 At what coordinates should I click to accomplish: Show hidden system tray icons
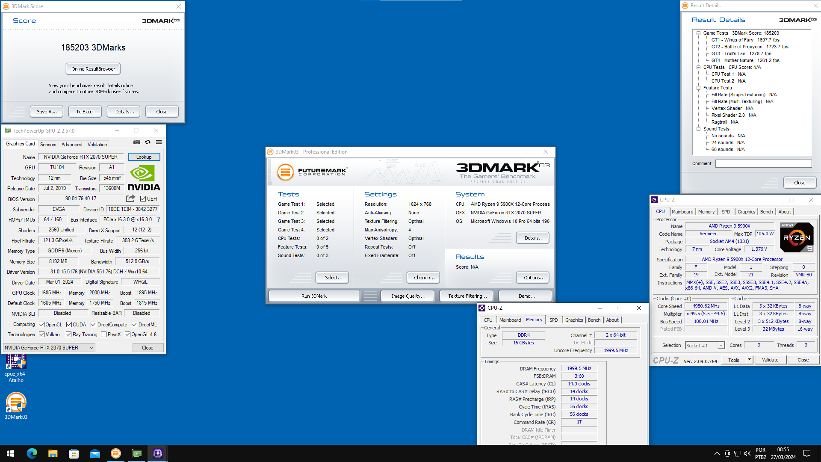tap(717, 453)
